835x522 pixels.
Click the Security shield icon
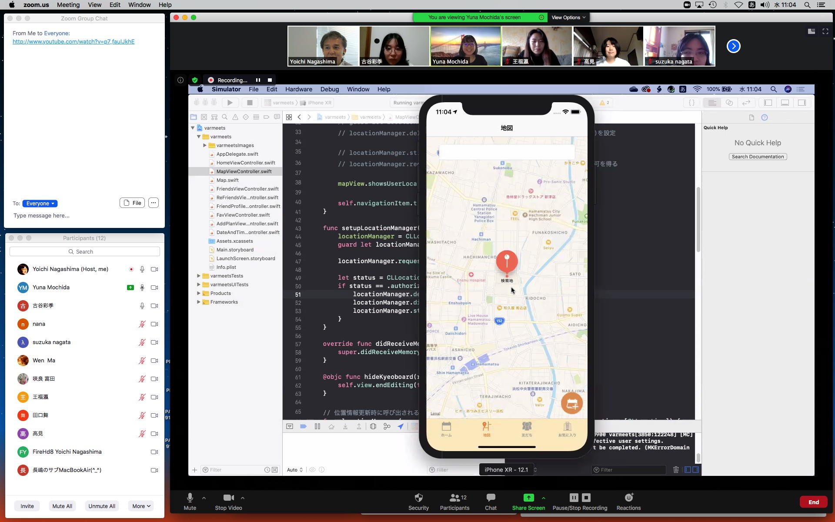pyautogui.click(x=418, y=498)
